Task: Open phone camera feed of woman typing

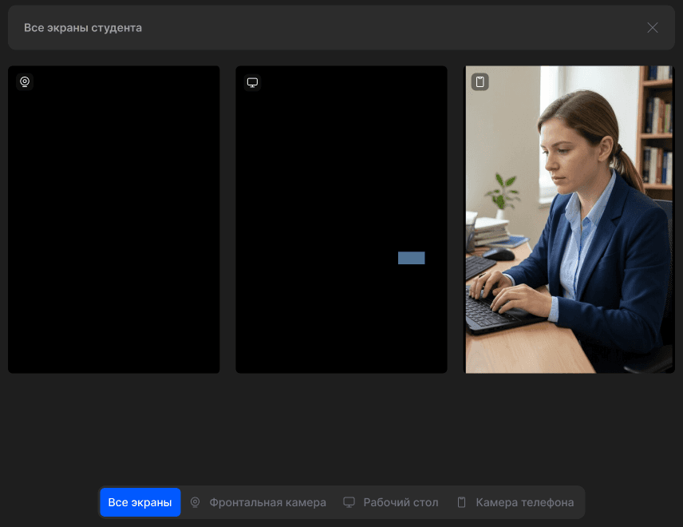Action: 569,220
